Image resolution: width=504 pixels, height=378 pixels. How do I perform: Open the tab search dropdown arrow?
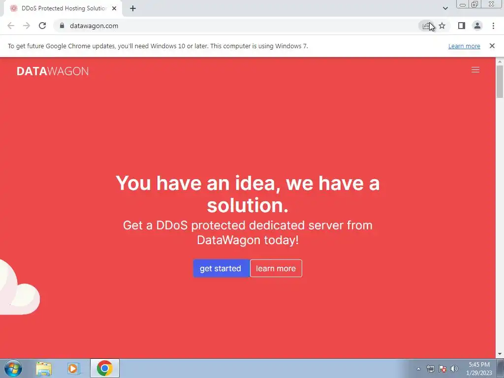pos(445,8)
